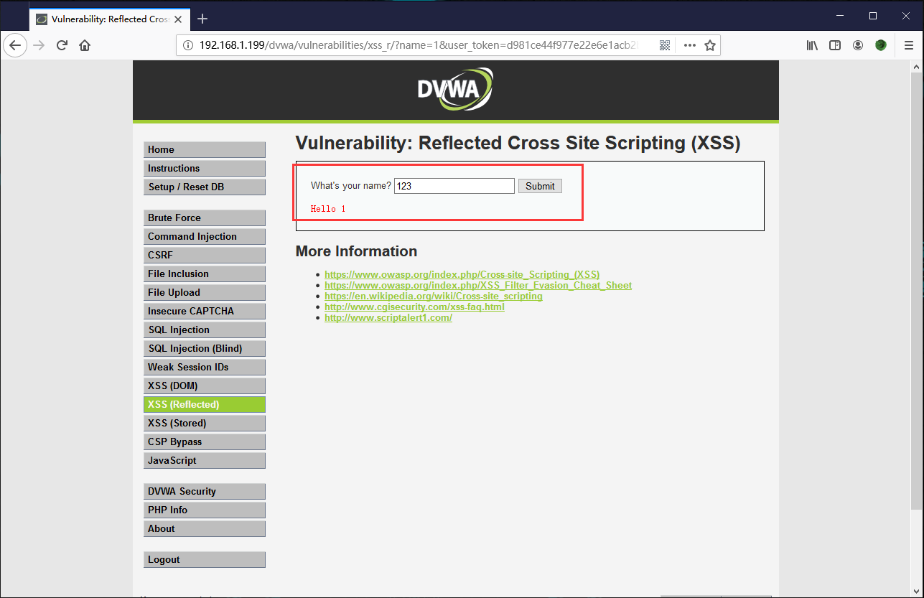Open the browser home page
924x598 pixels.
tap(85, 45)
